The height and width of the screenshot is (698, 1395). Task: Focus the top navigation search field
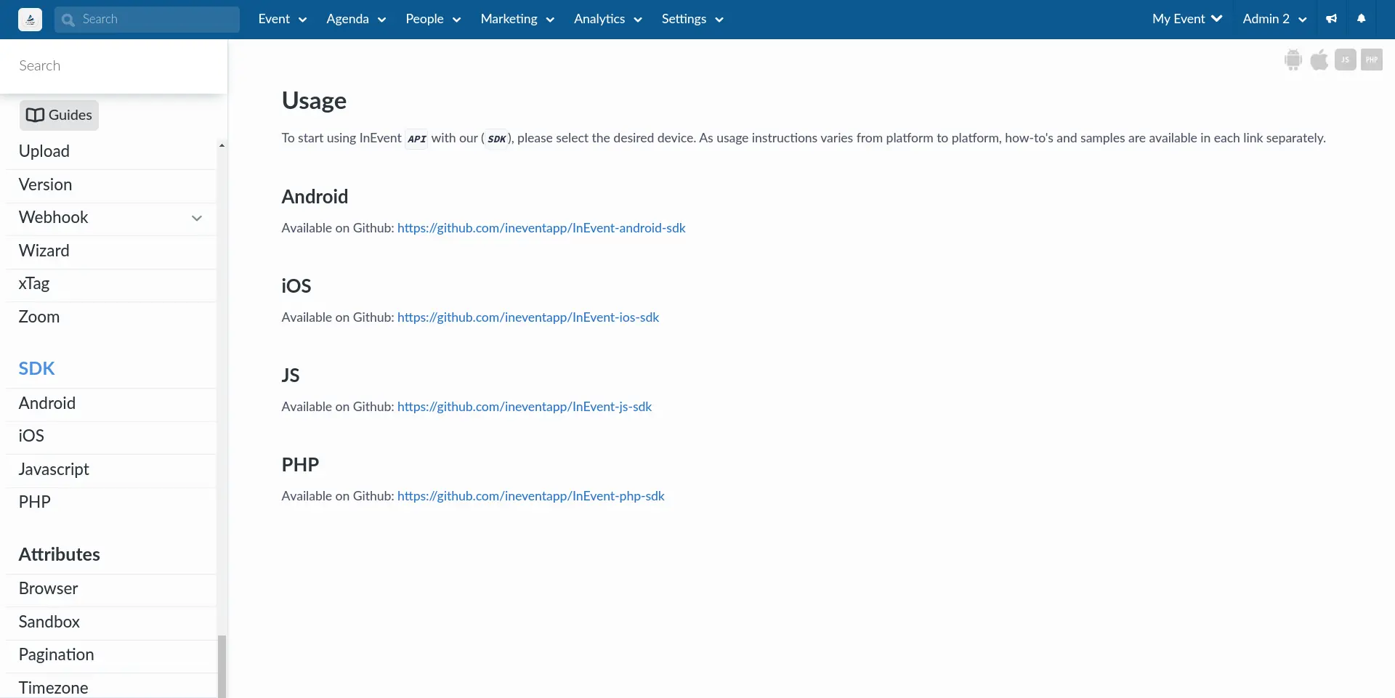tap(147, 20)
